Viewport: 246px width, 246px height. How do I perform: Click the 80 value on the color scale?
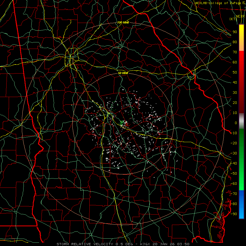pyautogui.click(x=235, y=42)
